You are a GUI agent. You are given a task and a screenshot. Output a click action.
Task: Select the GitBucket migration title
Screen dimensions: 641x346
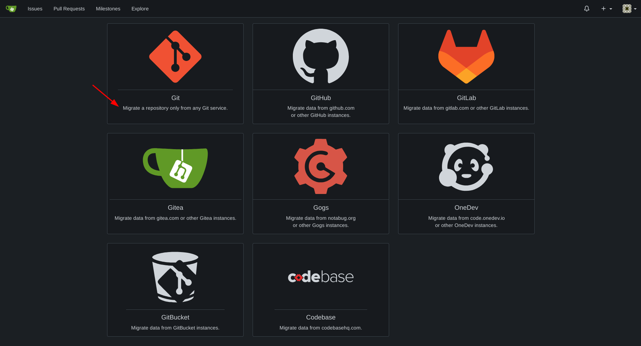175,317
